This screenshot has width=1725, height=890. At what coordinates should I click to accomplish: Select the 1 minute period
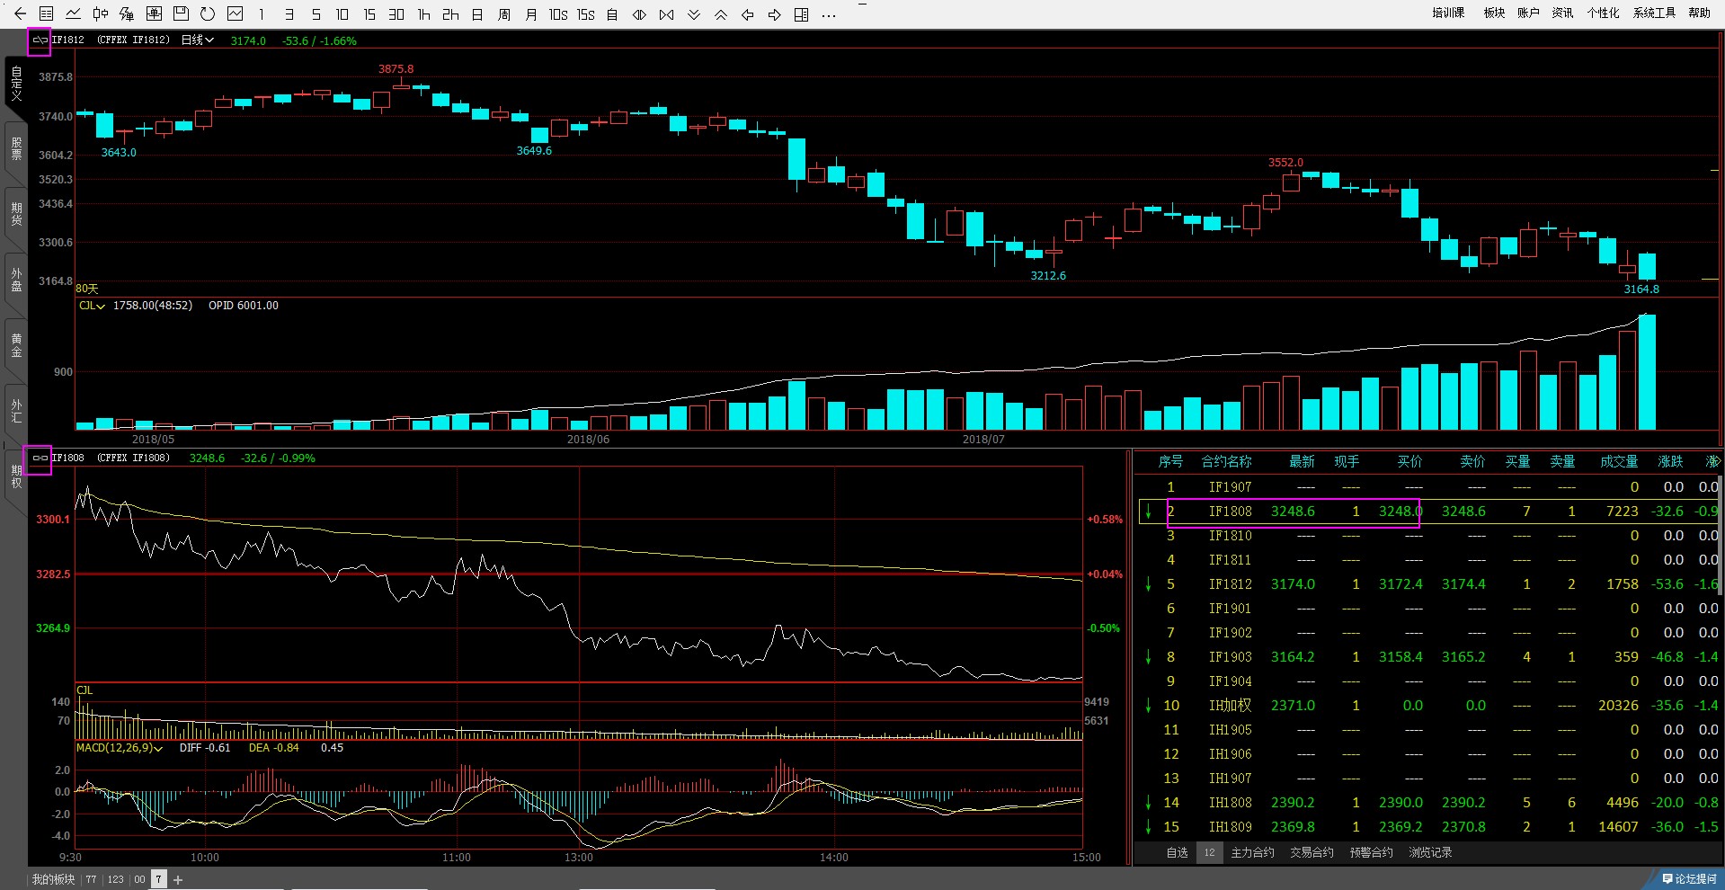coord(262,14)
